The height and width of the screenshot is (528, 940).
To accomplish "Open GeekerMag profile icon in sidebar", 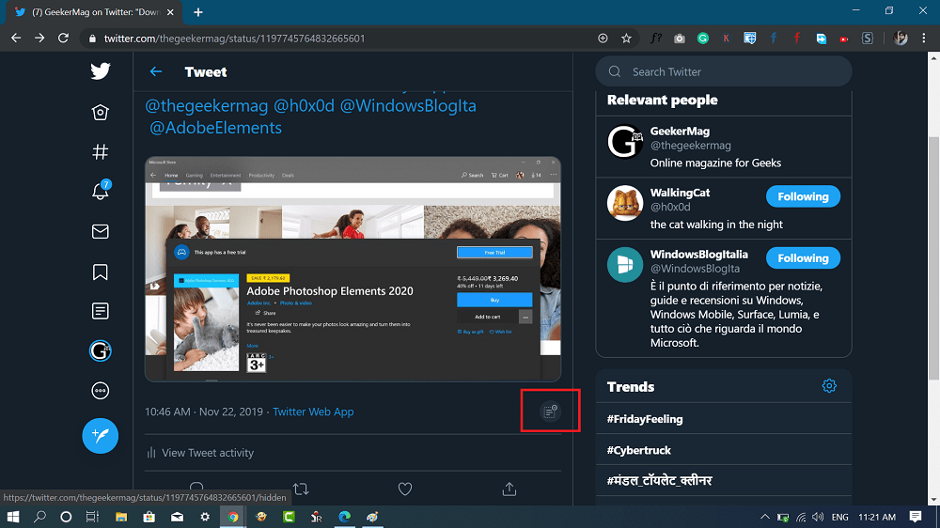I will [x=101, y=350].
